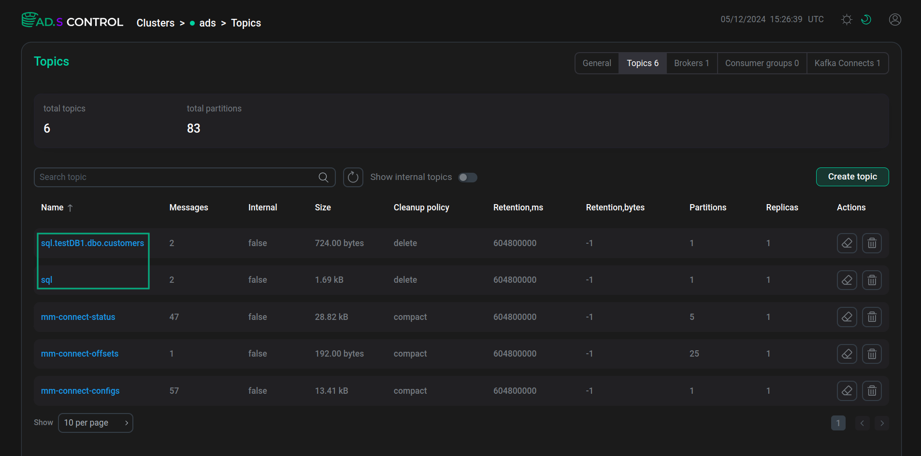
Task: Switch to light theme sun icon
Action: click(x=847, y=19)
